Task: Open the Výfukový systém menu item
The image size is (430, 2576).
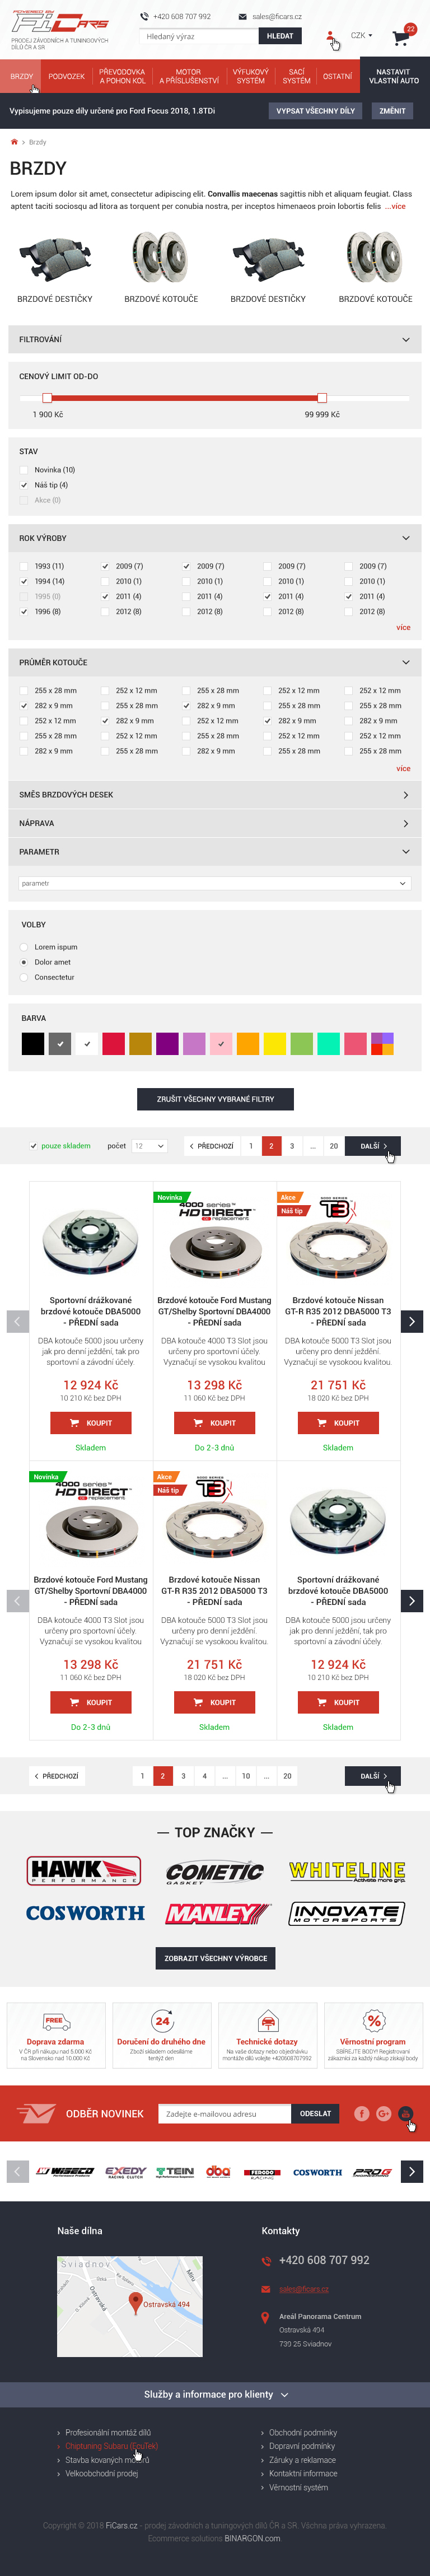Action: 250,76
